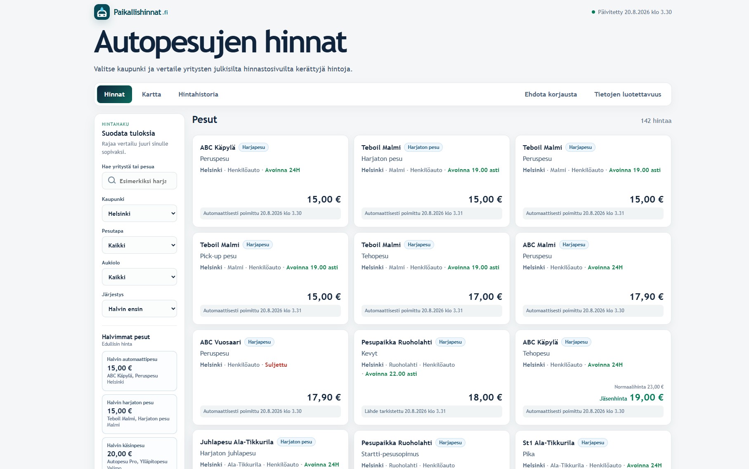This screenshot has height=469, width=749.
Task: Click the green update status dot
Action: (x=593, y=12)
